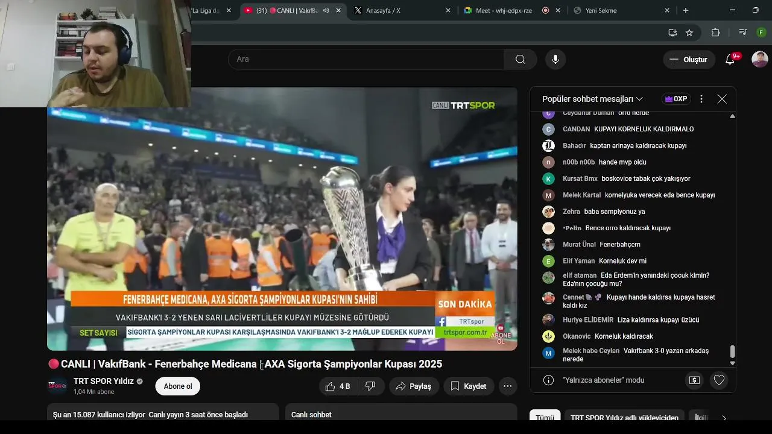Image resolution: width=772 pixels, height=434 pixels.
Task: Switch to the Yeni Sekme tab
Action: click(622, 10)
